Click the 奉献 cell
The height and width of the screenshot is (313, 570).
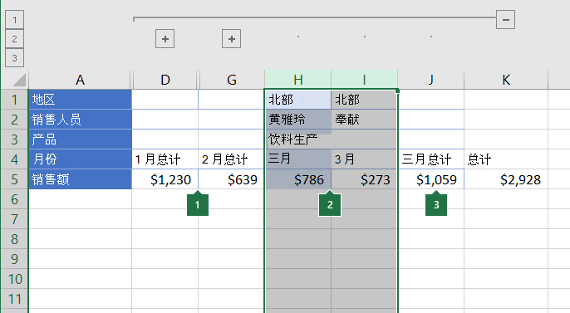coord(364,120)
